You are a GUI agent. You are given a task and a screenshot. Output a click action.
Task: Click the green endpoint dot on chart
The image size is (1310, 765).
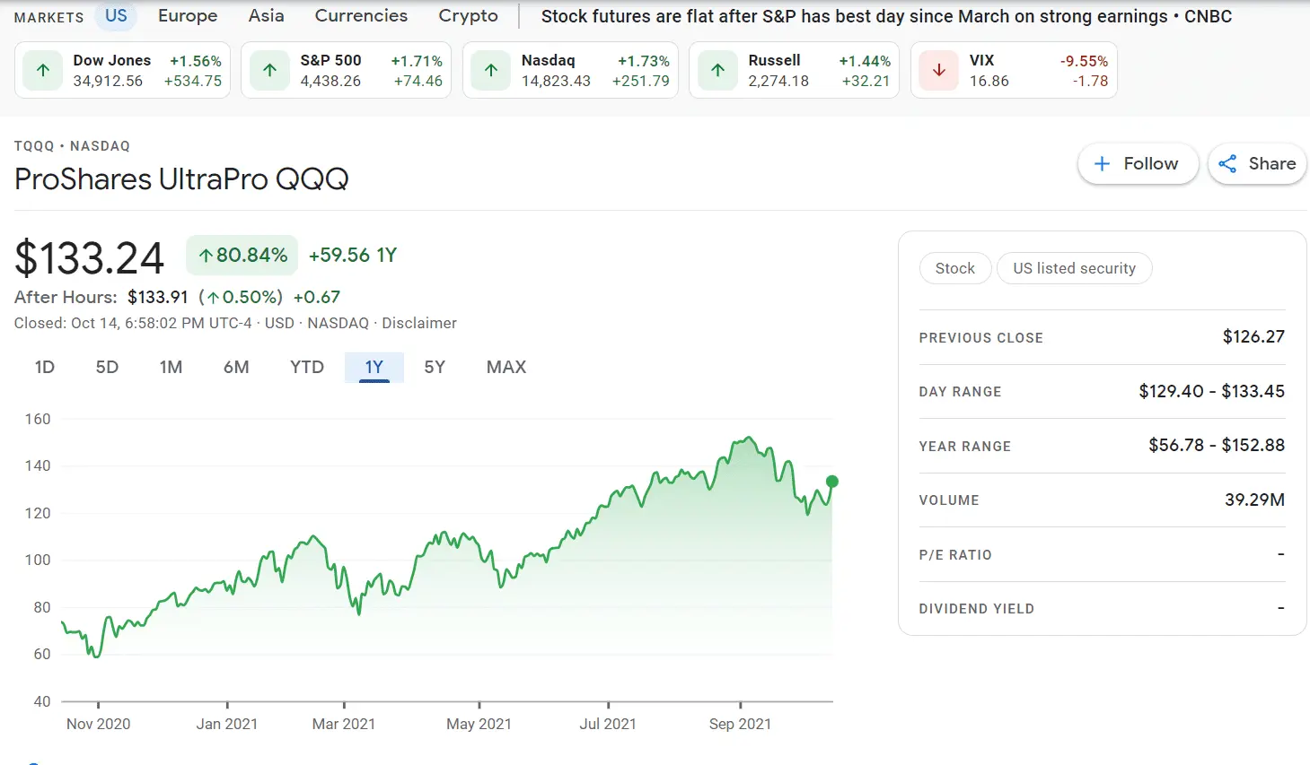(x=832, y=482)
